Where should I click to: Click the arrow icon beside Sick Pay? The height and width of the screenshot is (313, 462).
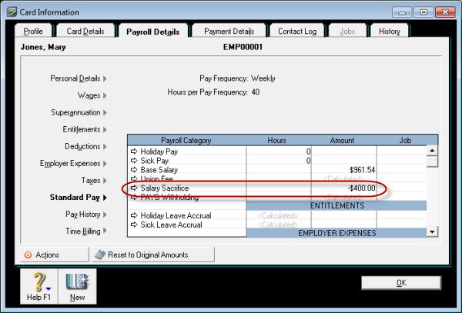tap(135, 161)
